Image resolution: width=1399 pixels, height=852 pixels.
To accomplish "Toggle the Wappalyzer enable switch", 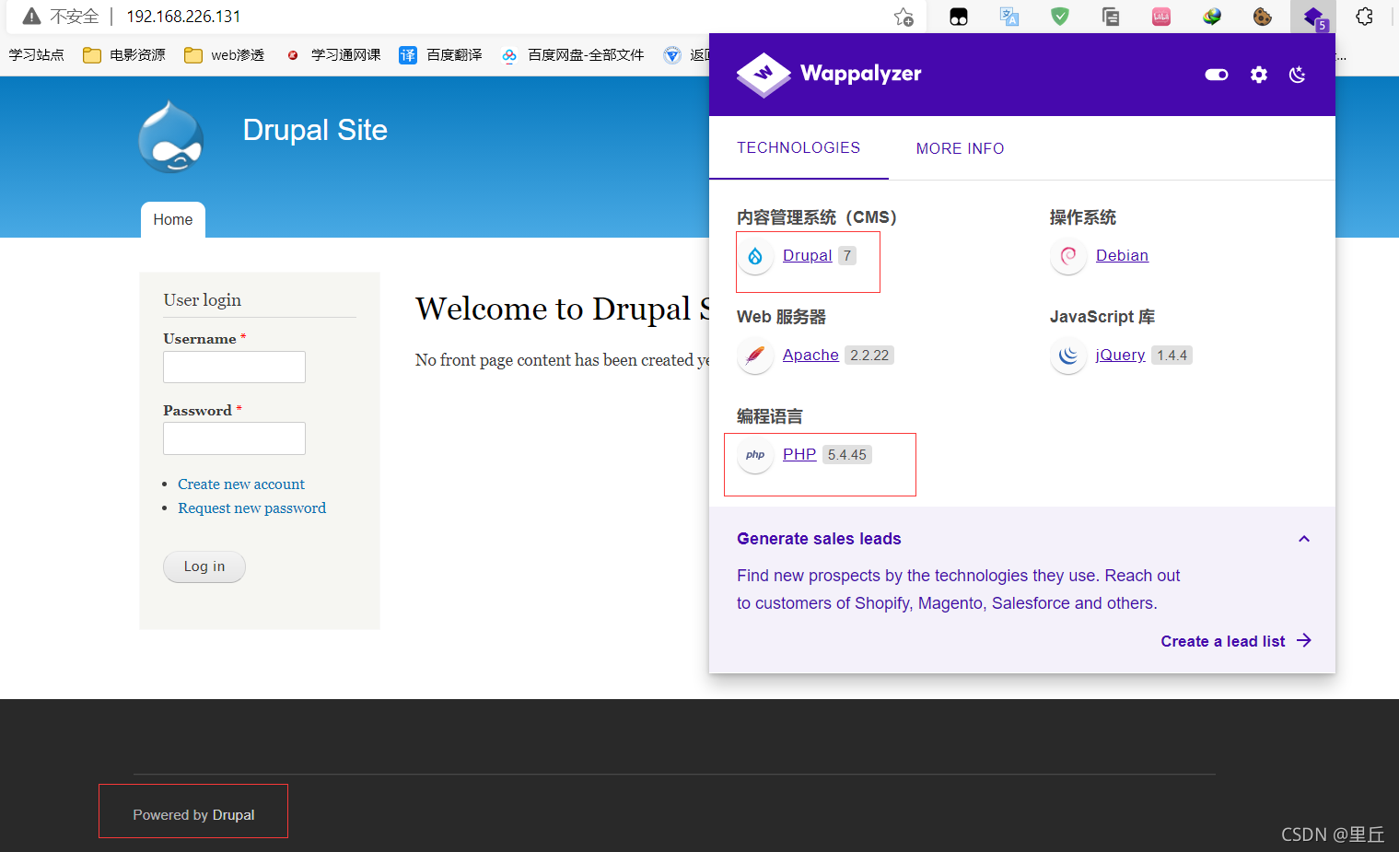I will pyautogui.click(x=1217, y=75).
